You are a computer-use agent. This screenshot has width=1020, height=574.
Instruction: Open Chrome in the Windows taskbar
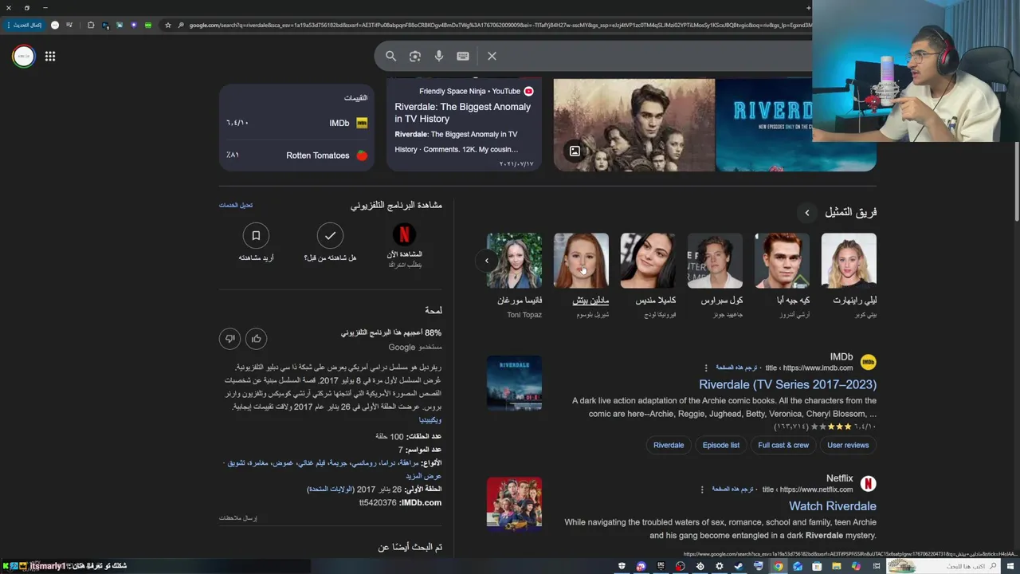778,566
